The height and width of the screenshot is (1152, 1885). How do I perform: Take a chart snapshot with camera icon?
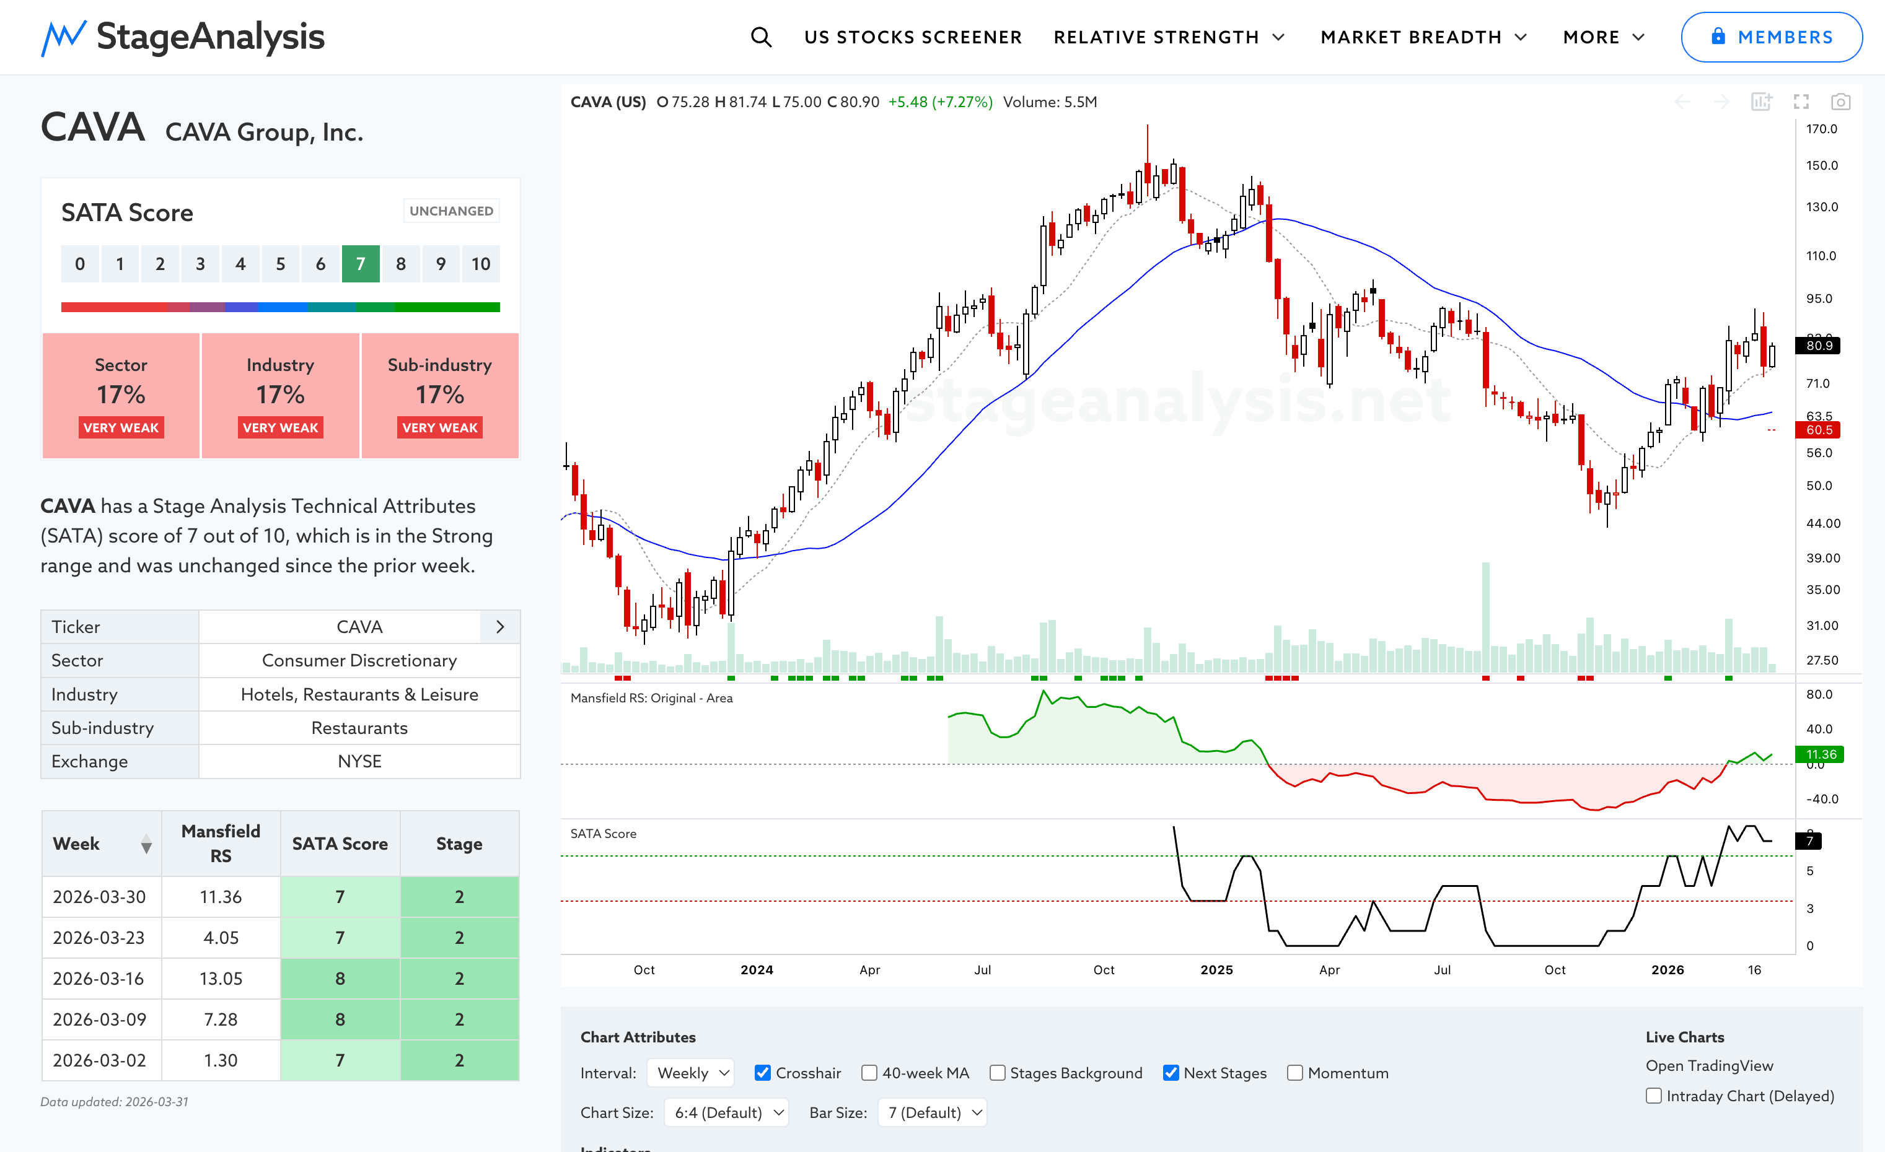1840,102
